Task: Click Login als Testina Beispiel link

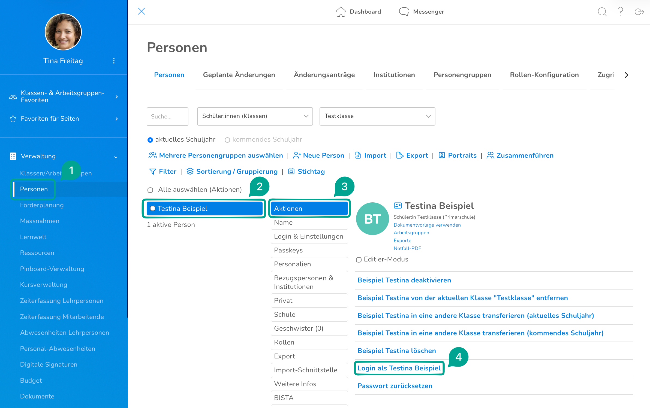Action: click(399, 368)
